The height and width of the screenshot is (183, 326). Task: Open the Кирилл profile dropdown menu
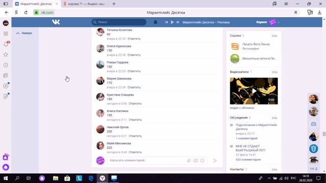tap(268, 22)
